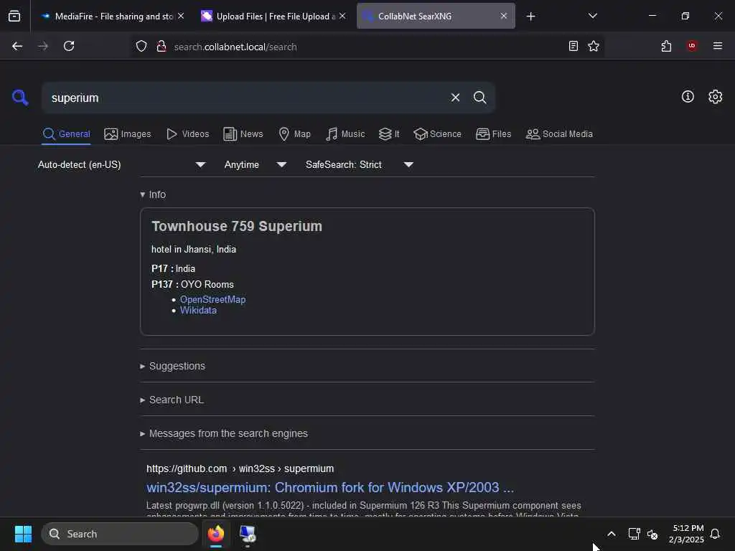The width and height of the screenshot is (735, 551).
Task: Open the About info icon
Action: pos(688,97)
